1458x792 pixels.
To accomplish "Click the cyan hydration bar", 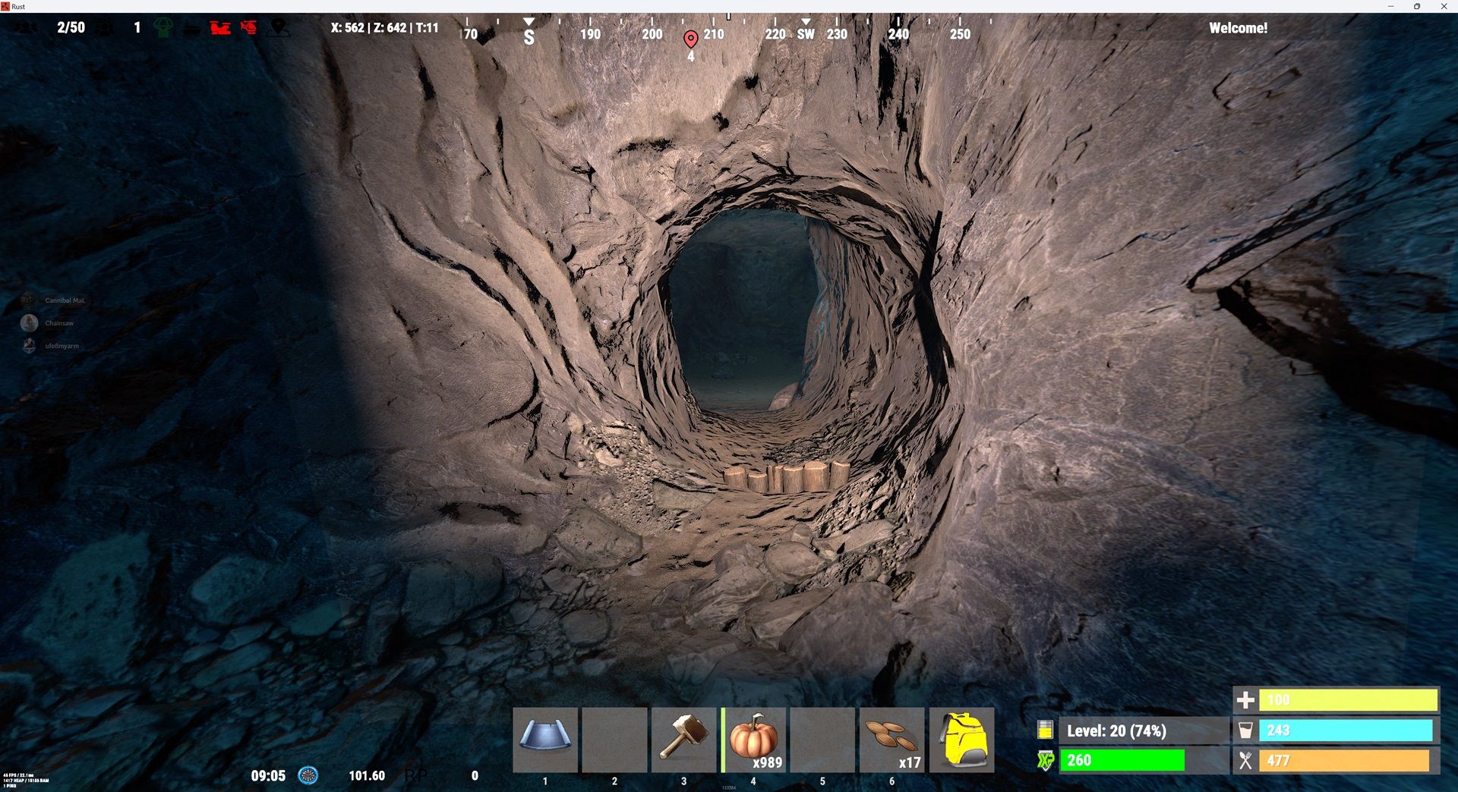I will tap(1346, 730).
